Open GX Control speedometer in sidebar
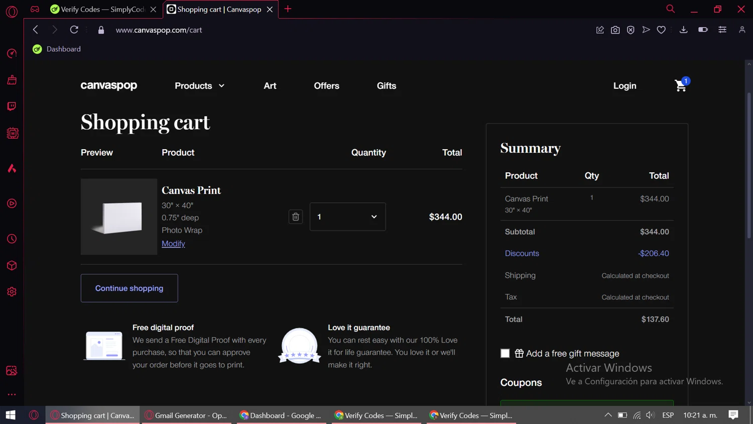This screenshot has width=753, height=424. (12, 53)
